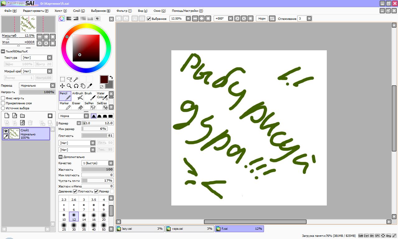Open the 'Текстура' dropdown

tap(37, 58)
